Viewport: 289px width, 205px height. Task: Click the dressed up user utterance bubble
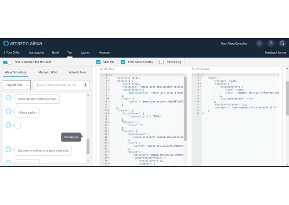(71, 137)
